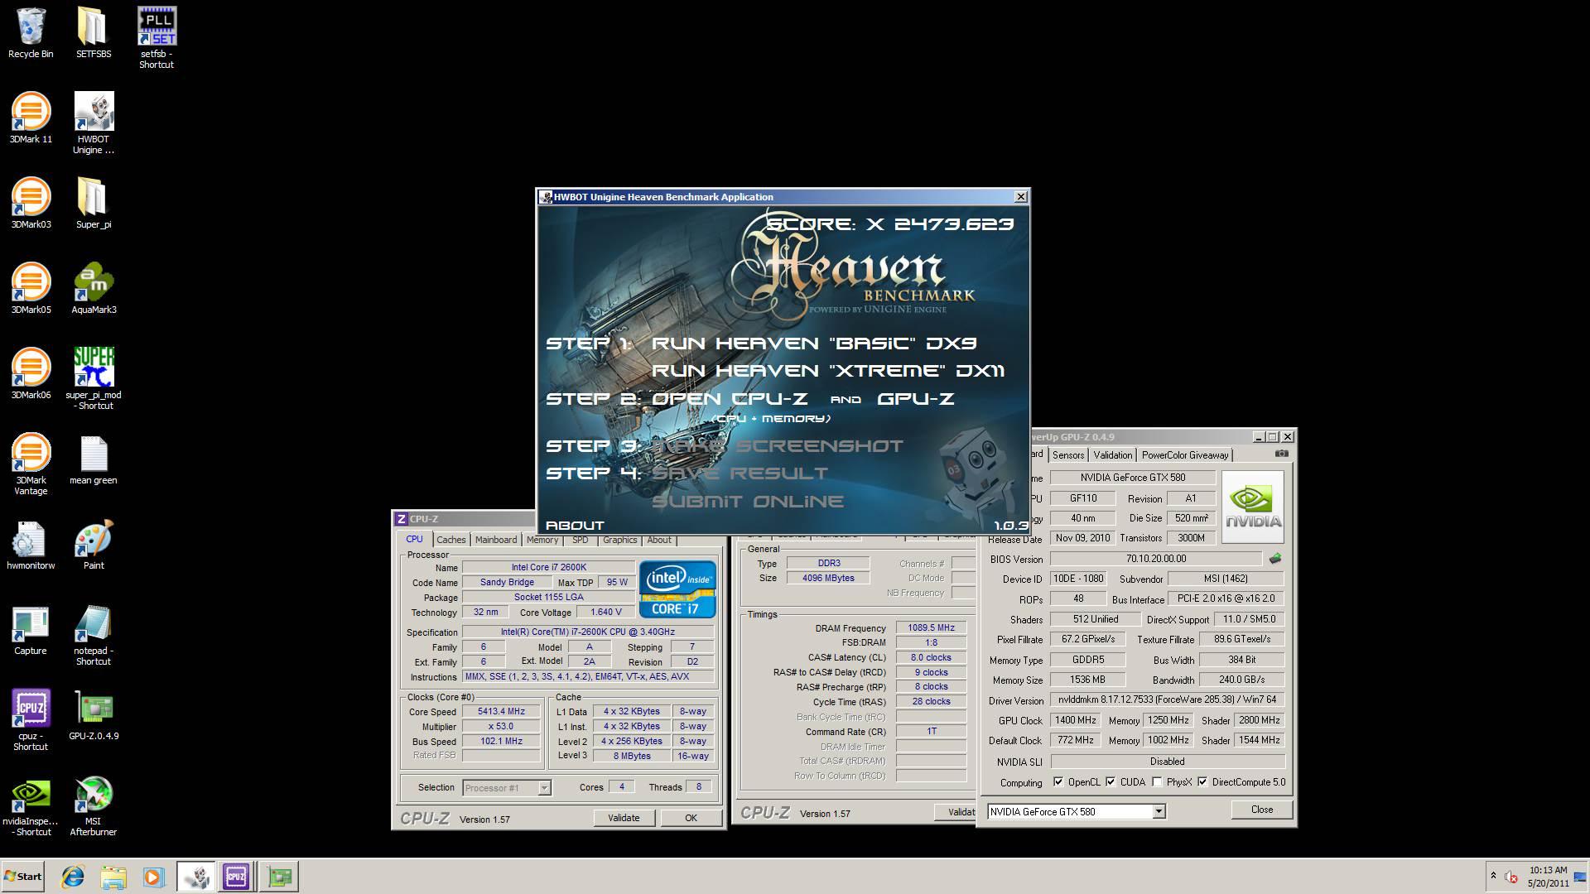Image resolution: width=1590 pixels, height=894 pixels.
Task: Launch the 3DMark06 shortcut icon
Action: 31,374
